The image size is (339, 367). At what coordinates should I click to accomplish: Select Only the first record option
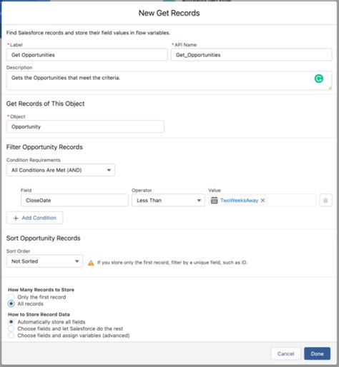coord(11,297)
